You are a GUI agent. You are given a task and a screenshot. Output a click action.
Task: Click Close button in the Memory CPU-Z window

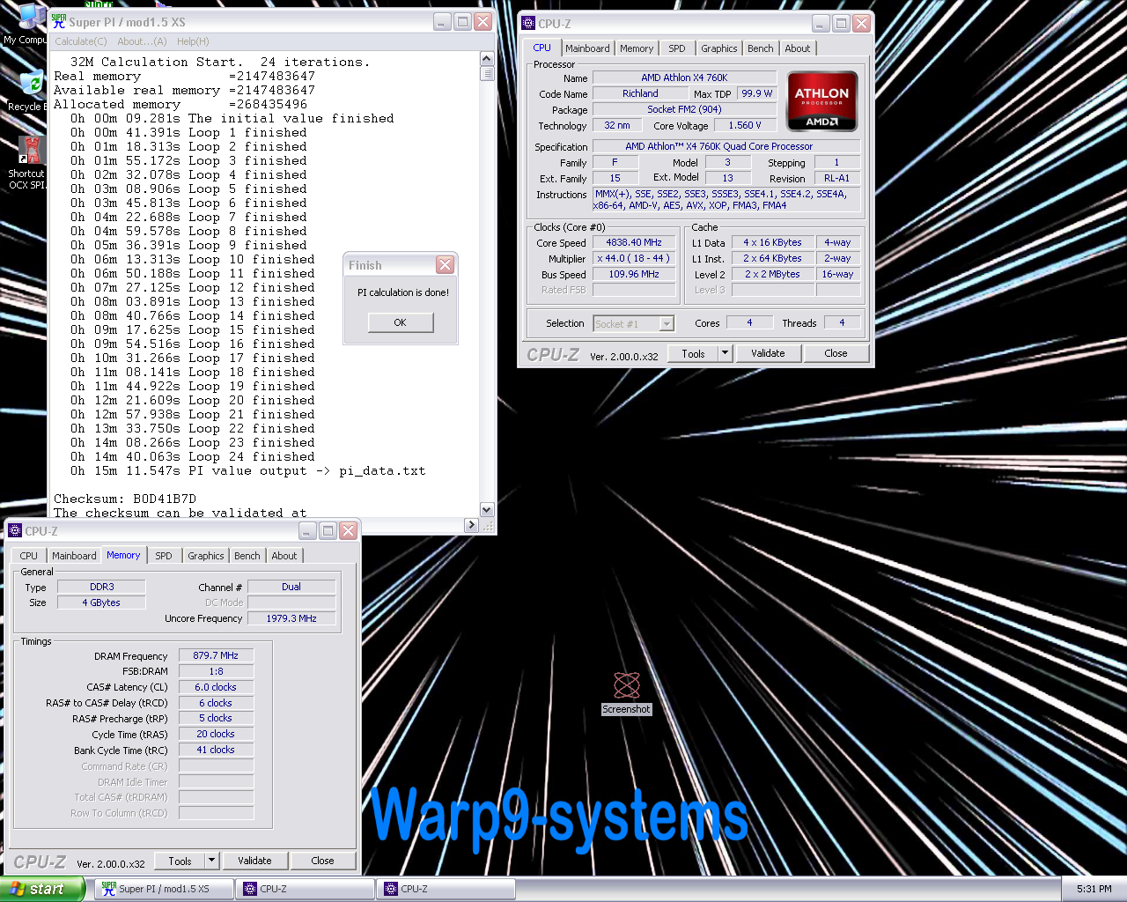[x=322, y=861]
